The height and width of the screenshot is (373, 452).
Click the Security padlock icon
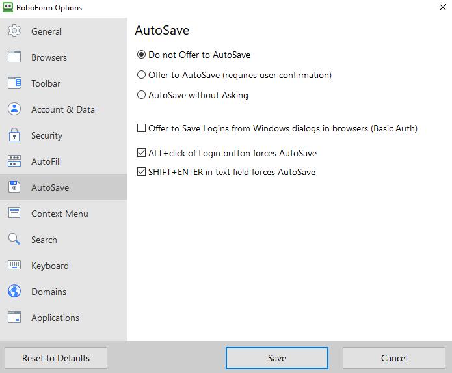pos(14,135)
